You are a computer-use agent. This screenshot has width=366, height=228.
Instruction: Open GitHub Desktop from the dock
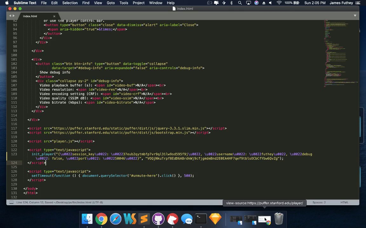[x=158, y=219]
